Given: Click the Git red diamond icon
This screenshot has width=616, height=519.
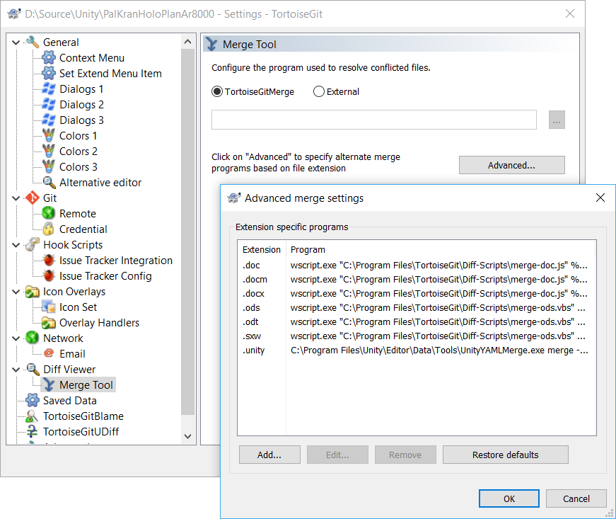Looking at the screenshot, I should click(33, 198).
